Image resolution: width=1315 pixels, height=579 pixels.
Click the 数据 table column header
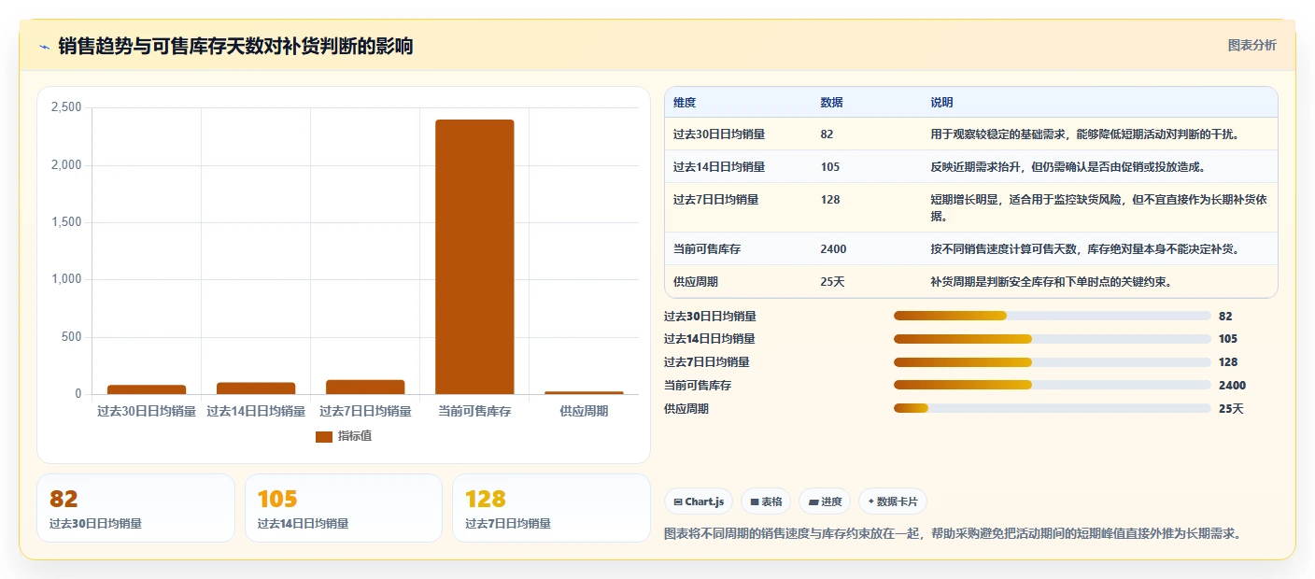pos(831,102)
